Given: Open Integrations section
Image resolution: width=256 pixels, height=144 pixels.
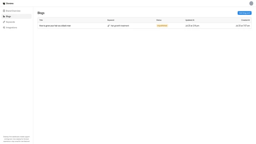Looking at the screenshot, I should tap(16, 28).
